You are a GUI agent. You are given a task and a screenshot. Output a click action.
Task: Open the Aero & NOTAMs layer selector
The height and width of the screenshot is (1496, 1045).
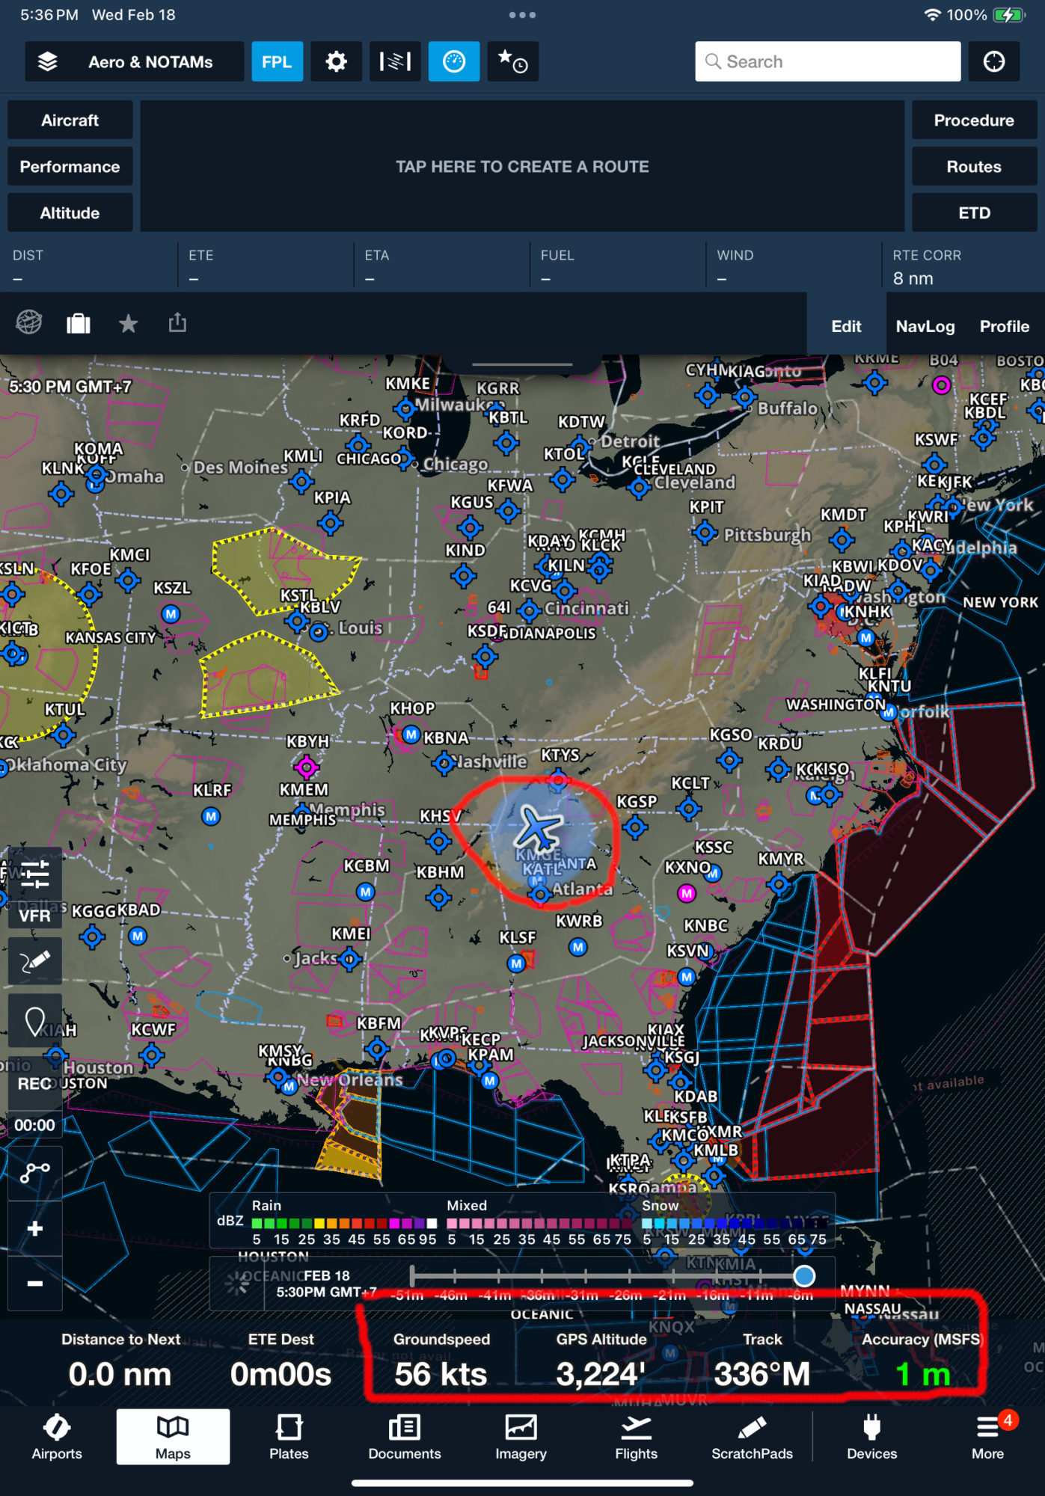[x=135, y=61]
